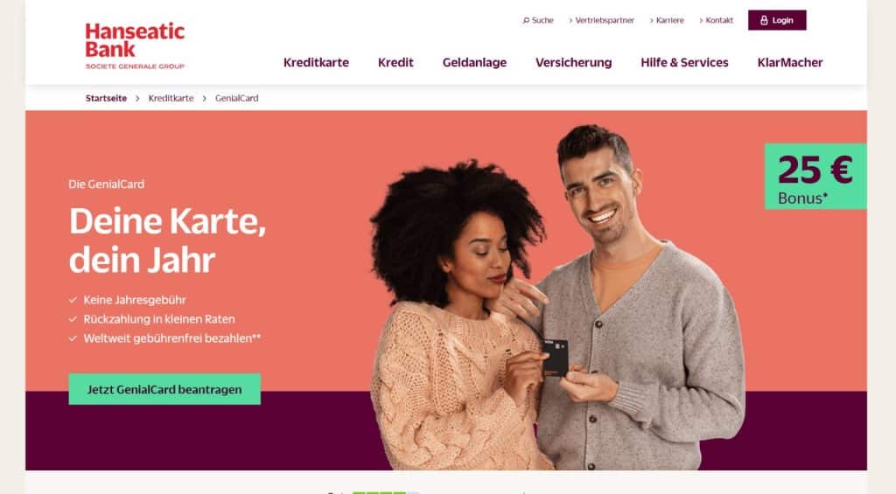The height and width of the screenshot is (494, 896).
Task: Open the Kredit main menu
Action: (x=395, y=62)
